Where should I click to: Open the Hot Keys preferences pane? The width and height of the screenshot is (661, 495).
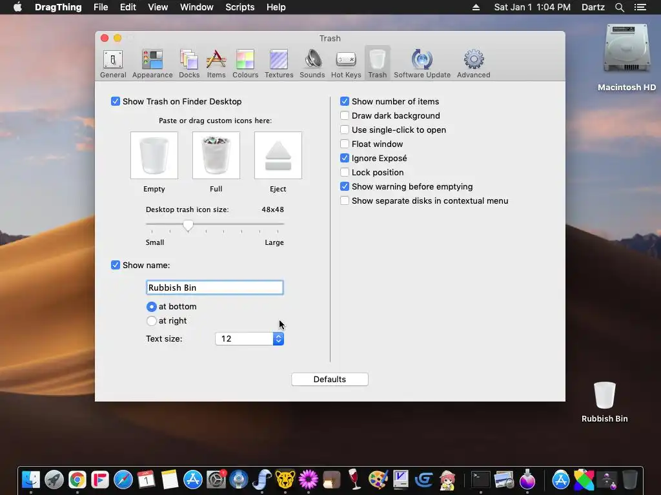pos(346,64)
